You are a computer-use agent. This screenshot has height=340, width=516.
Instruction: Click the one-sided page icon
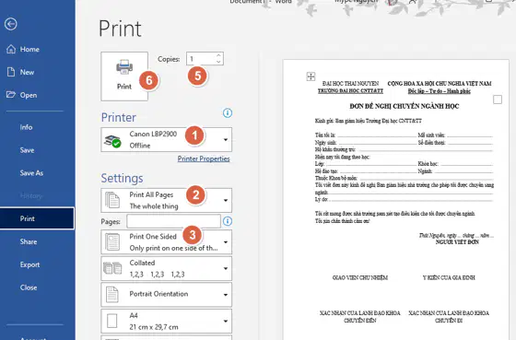[x=112, y=242]
